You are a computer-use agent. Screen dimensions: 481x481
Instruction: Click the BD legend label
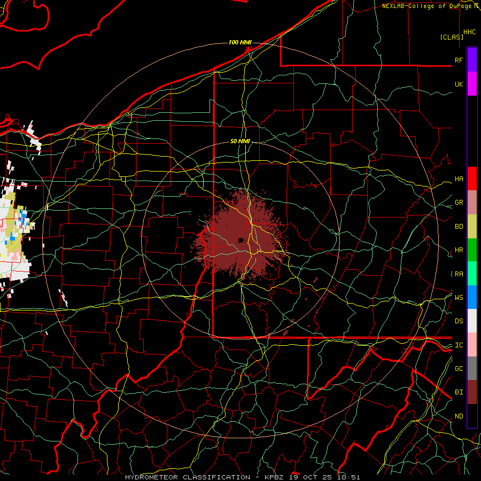(459, 227)
